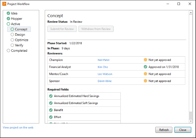Select the Design phase in workflow tree
This screenshot has width=196, height=138.
point(20,35)
